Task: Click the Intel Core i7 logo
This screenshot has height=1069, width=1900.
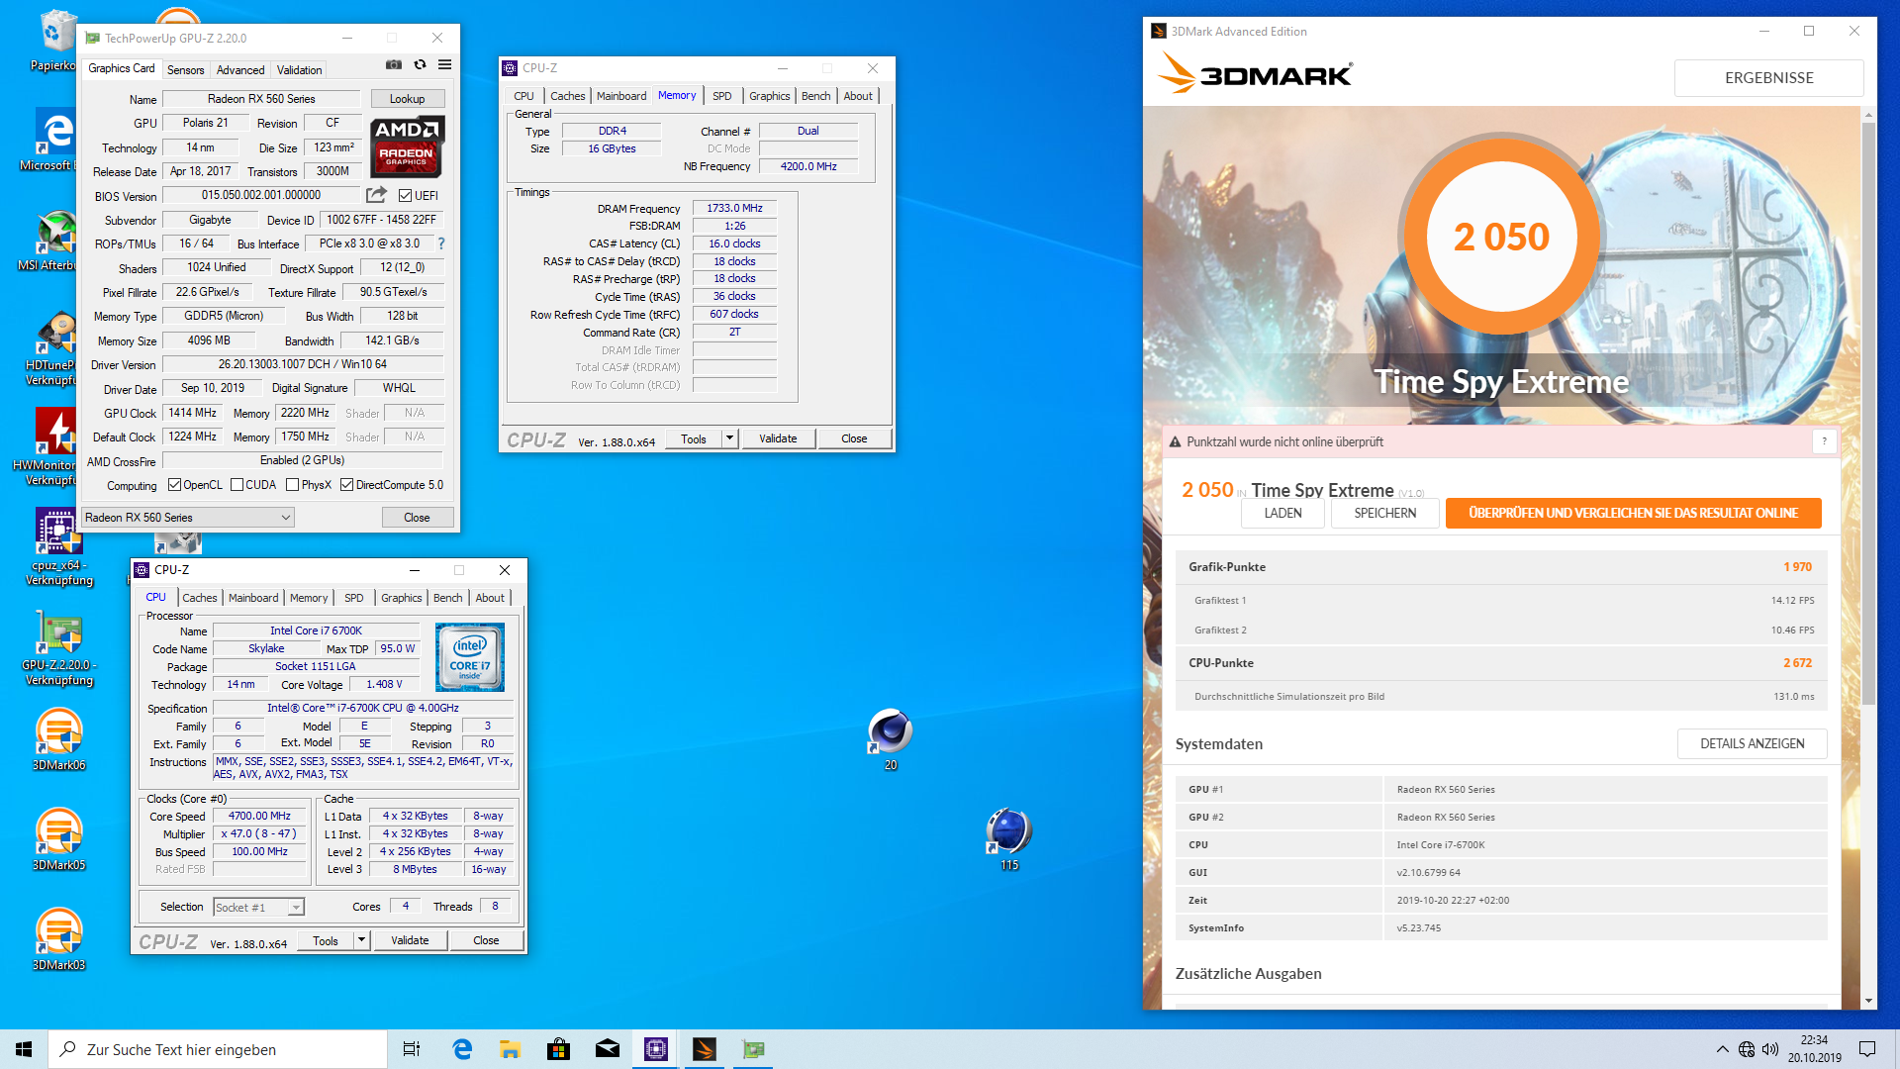Action: (x=470, y=657)
